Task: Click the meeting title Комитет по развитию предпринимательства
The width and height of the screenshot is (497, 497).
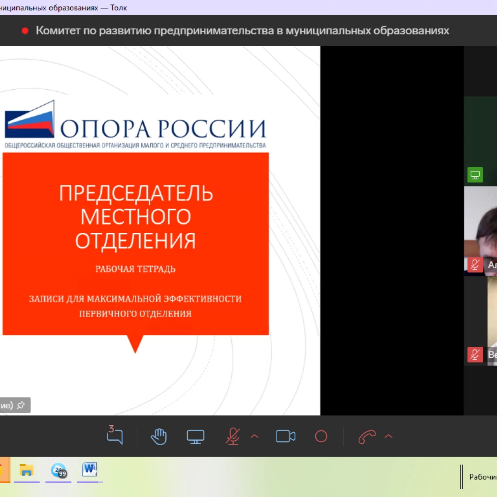Action: [x=242, y=30]
